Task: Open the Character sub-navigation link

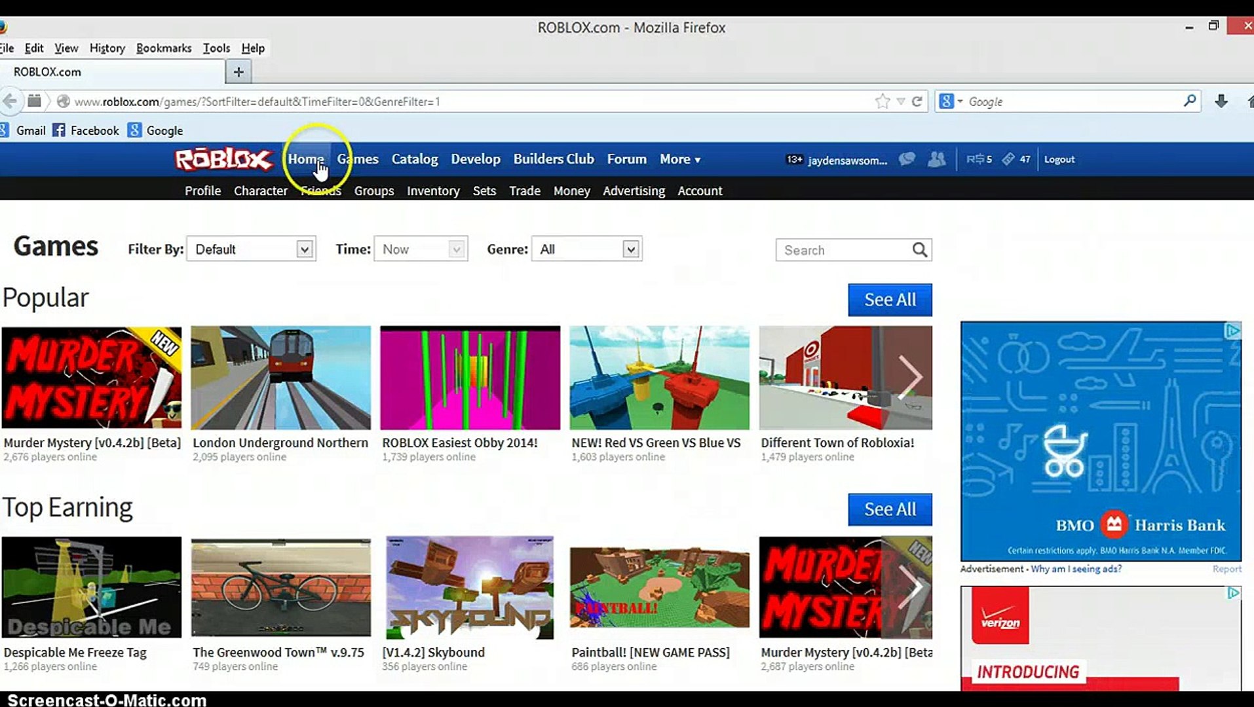Action: pyautogui.click(x=261, y=190)
